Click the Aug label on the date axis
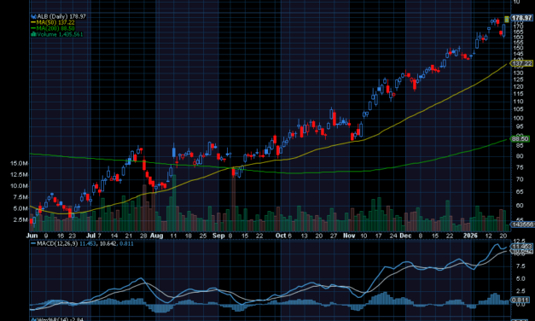 point(157,236)
